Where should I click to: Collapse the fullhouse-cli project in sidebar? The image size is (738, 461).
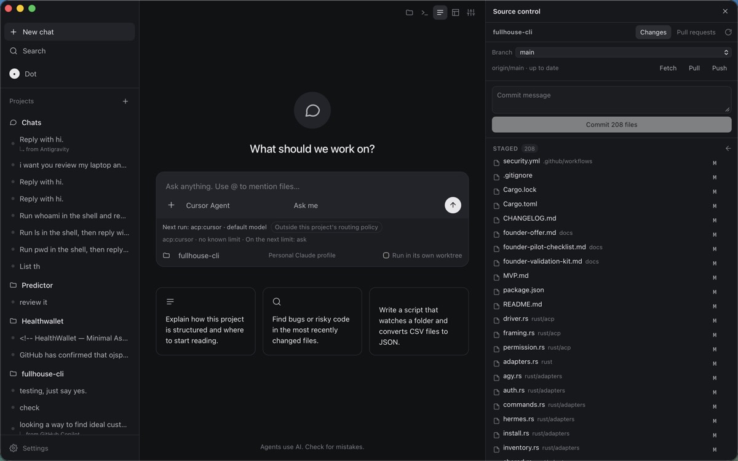click(x=42, y=374)
